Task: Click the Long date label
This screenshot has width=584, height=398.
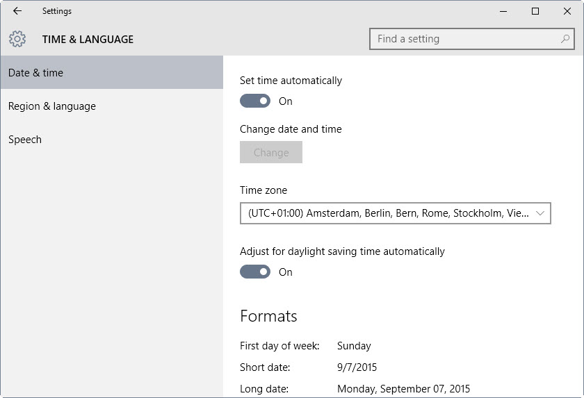Action: click(264, 389)
